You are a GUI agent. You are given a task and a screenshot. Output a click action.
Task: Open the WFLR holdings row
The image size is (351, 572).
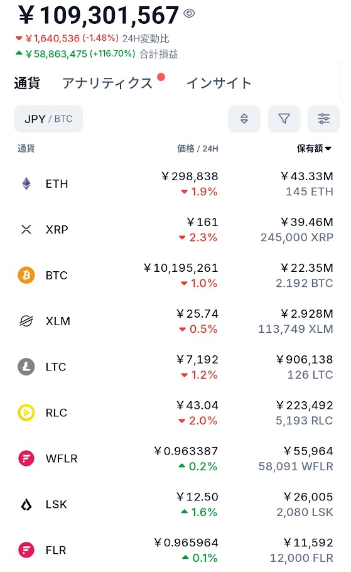(176, 458)
